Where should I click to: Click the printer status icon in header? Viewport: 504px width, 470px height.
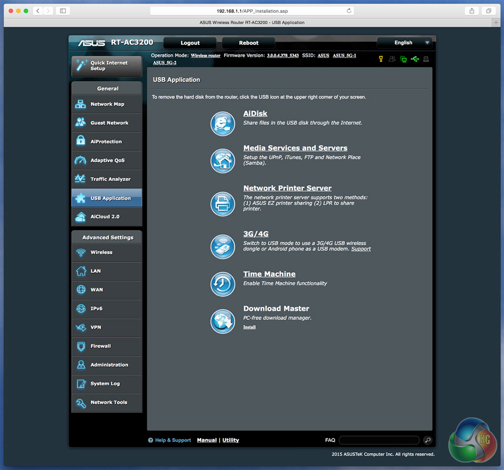coord(426,59)
